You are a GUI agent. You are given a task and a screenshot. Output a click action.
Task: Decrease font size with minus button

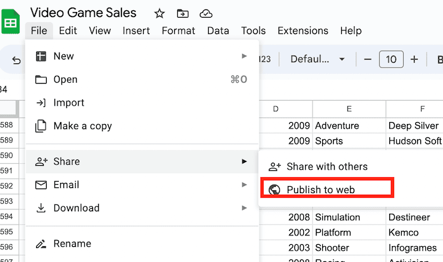[x=368, y=59]
